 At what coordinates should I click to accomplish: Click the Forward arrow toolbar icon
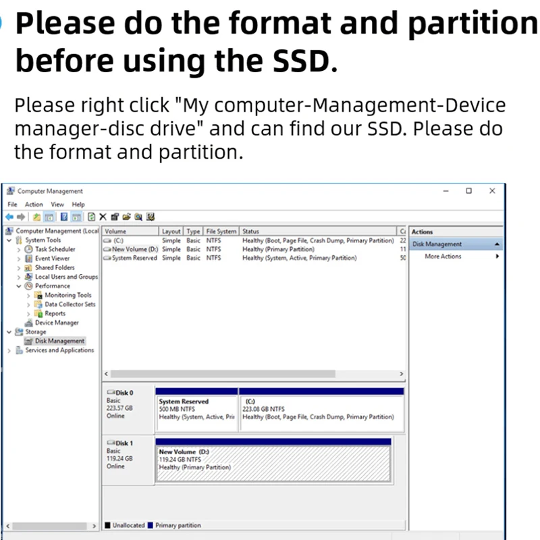(x=21, y=217)
